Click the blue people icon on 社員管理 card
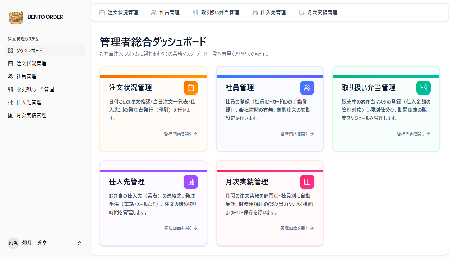The width and height of the screenshot is (449, 257). click(x=307, y=88)
